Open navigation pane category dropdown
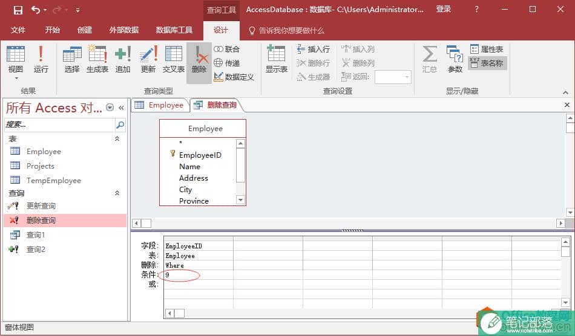The width and height of the screenshot is (575, 336). [x=110, y=107]
